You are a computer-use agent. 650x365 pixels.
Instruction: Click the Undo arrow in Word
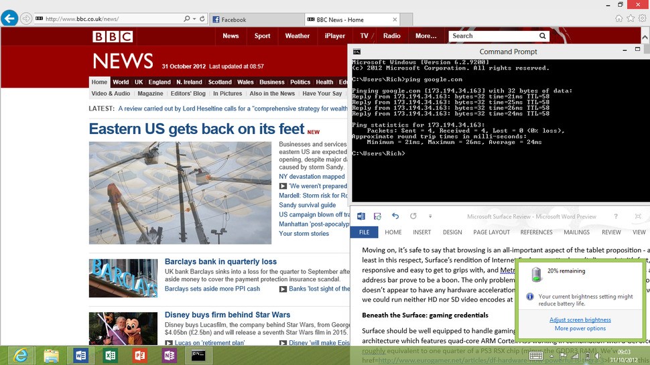[395, 216]
